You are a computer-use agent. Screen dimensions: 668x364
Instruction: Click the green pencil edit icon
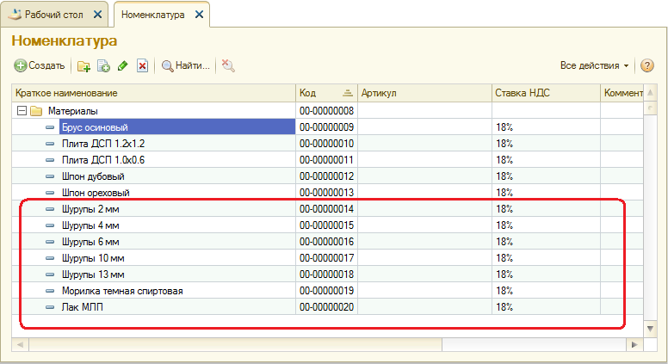(123, 65)
